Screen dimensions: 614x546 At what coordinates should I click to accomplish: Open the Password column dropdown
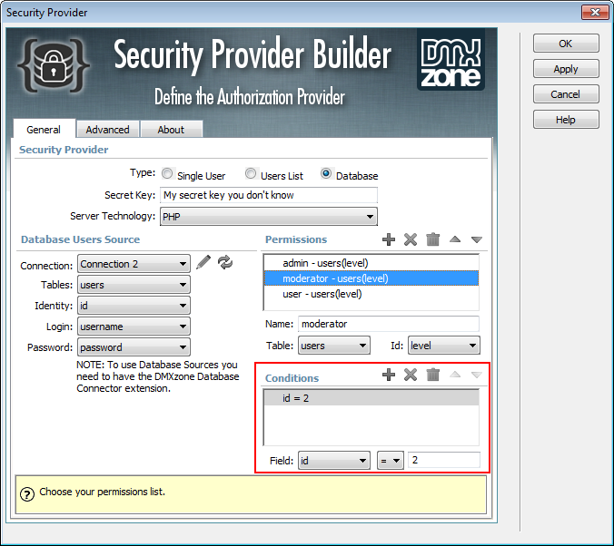coord(134,347)
